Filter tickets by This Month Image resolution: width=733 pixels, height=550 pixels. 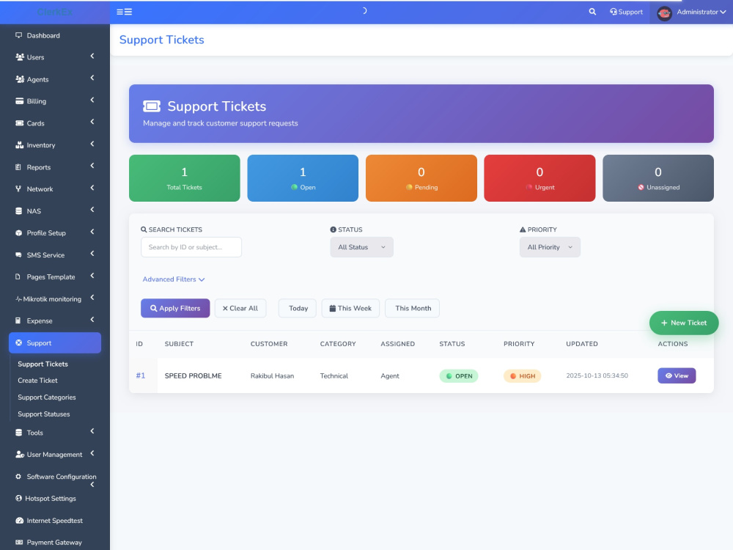(413, 308)
